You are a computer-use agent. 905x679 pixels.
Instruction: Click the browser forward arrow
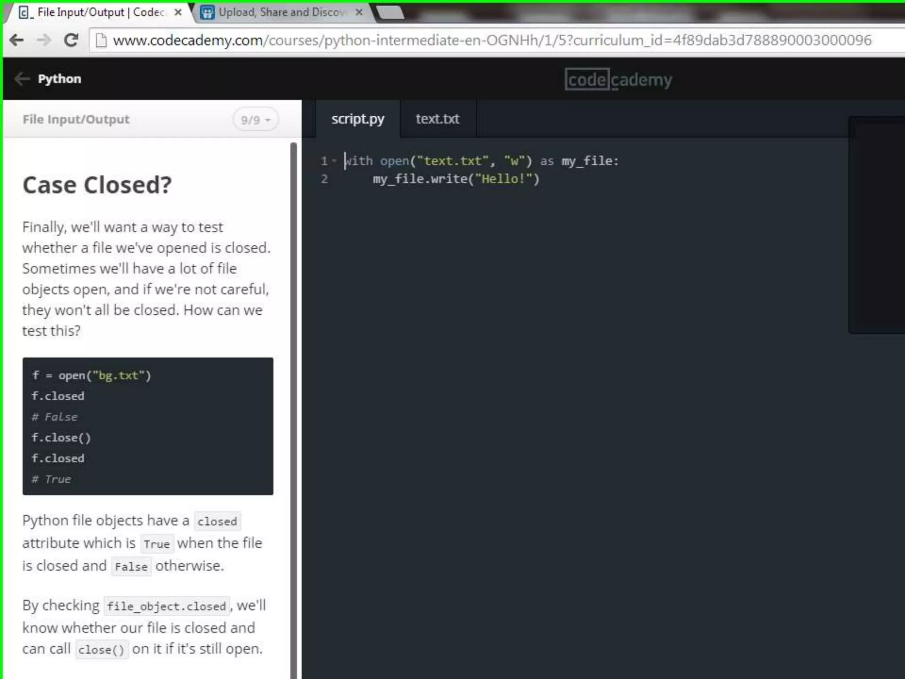coord(43,40)
